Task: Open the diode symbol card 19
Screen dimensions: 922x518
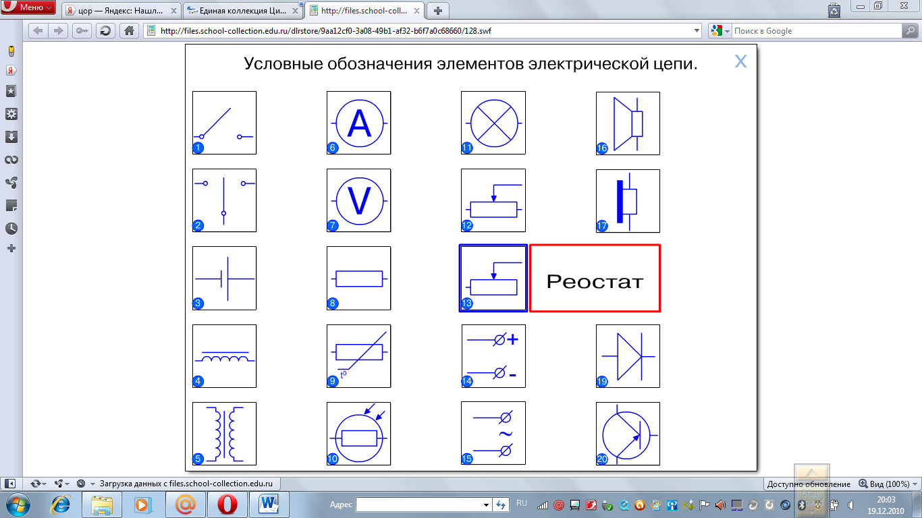Action: pyautogui.click(x=628, y=356)
